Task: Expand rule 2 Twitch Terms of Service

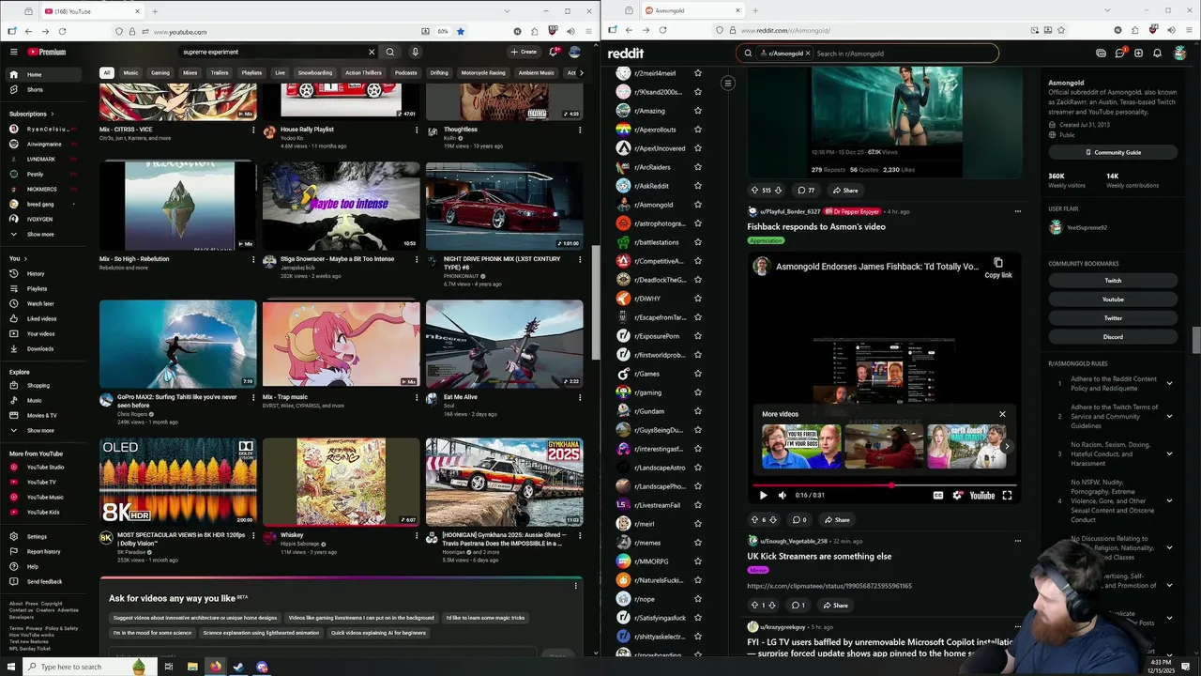Action: (1169, 416)
